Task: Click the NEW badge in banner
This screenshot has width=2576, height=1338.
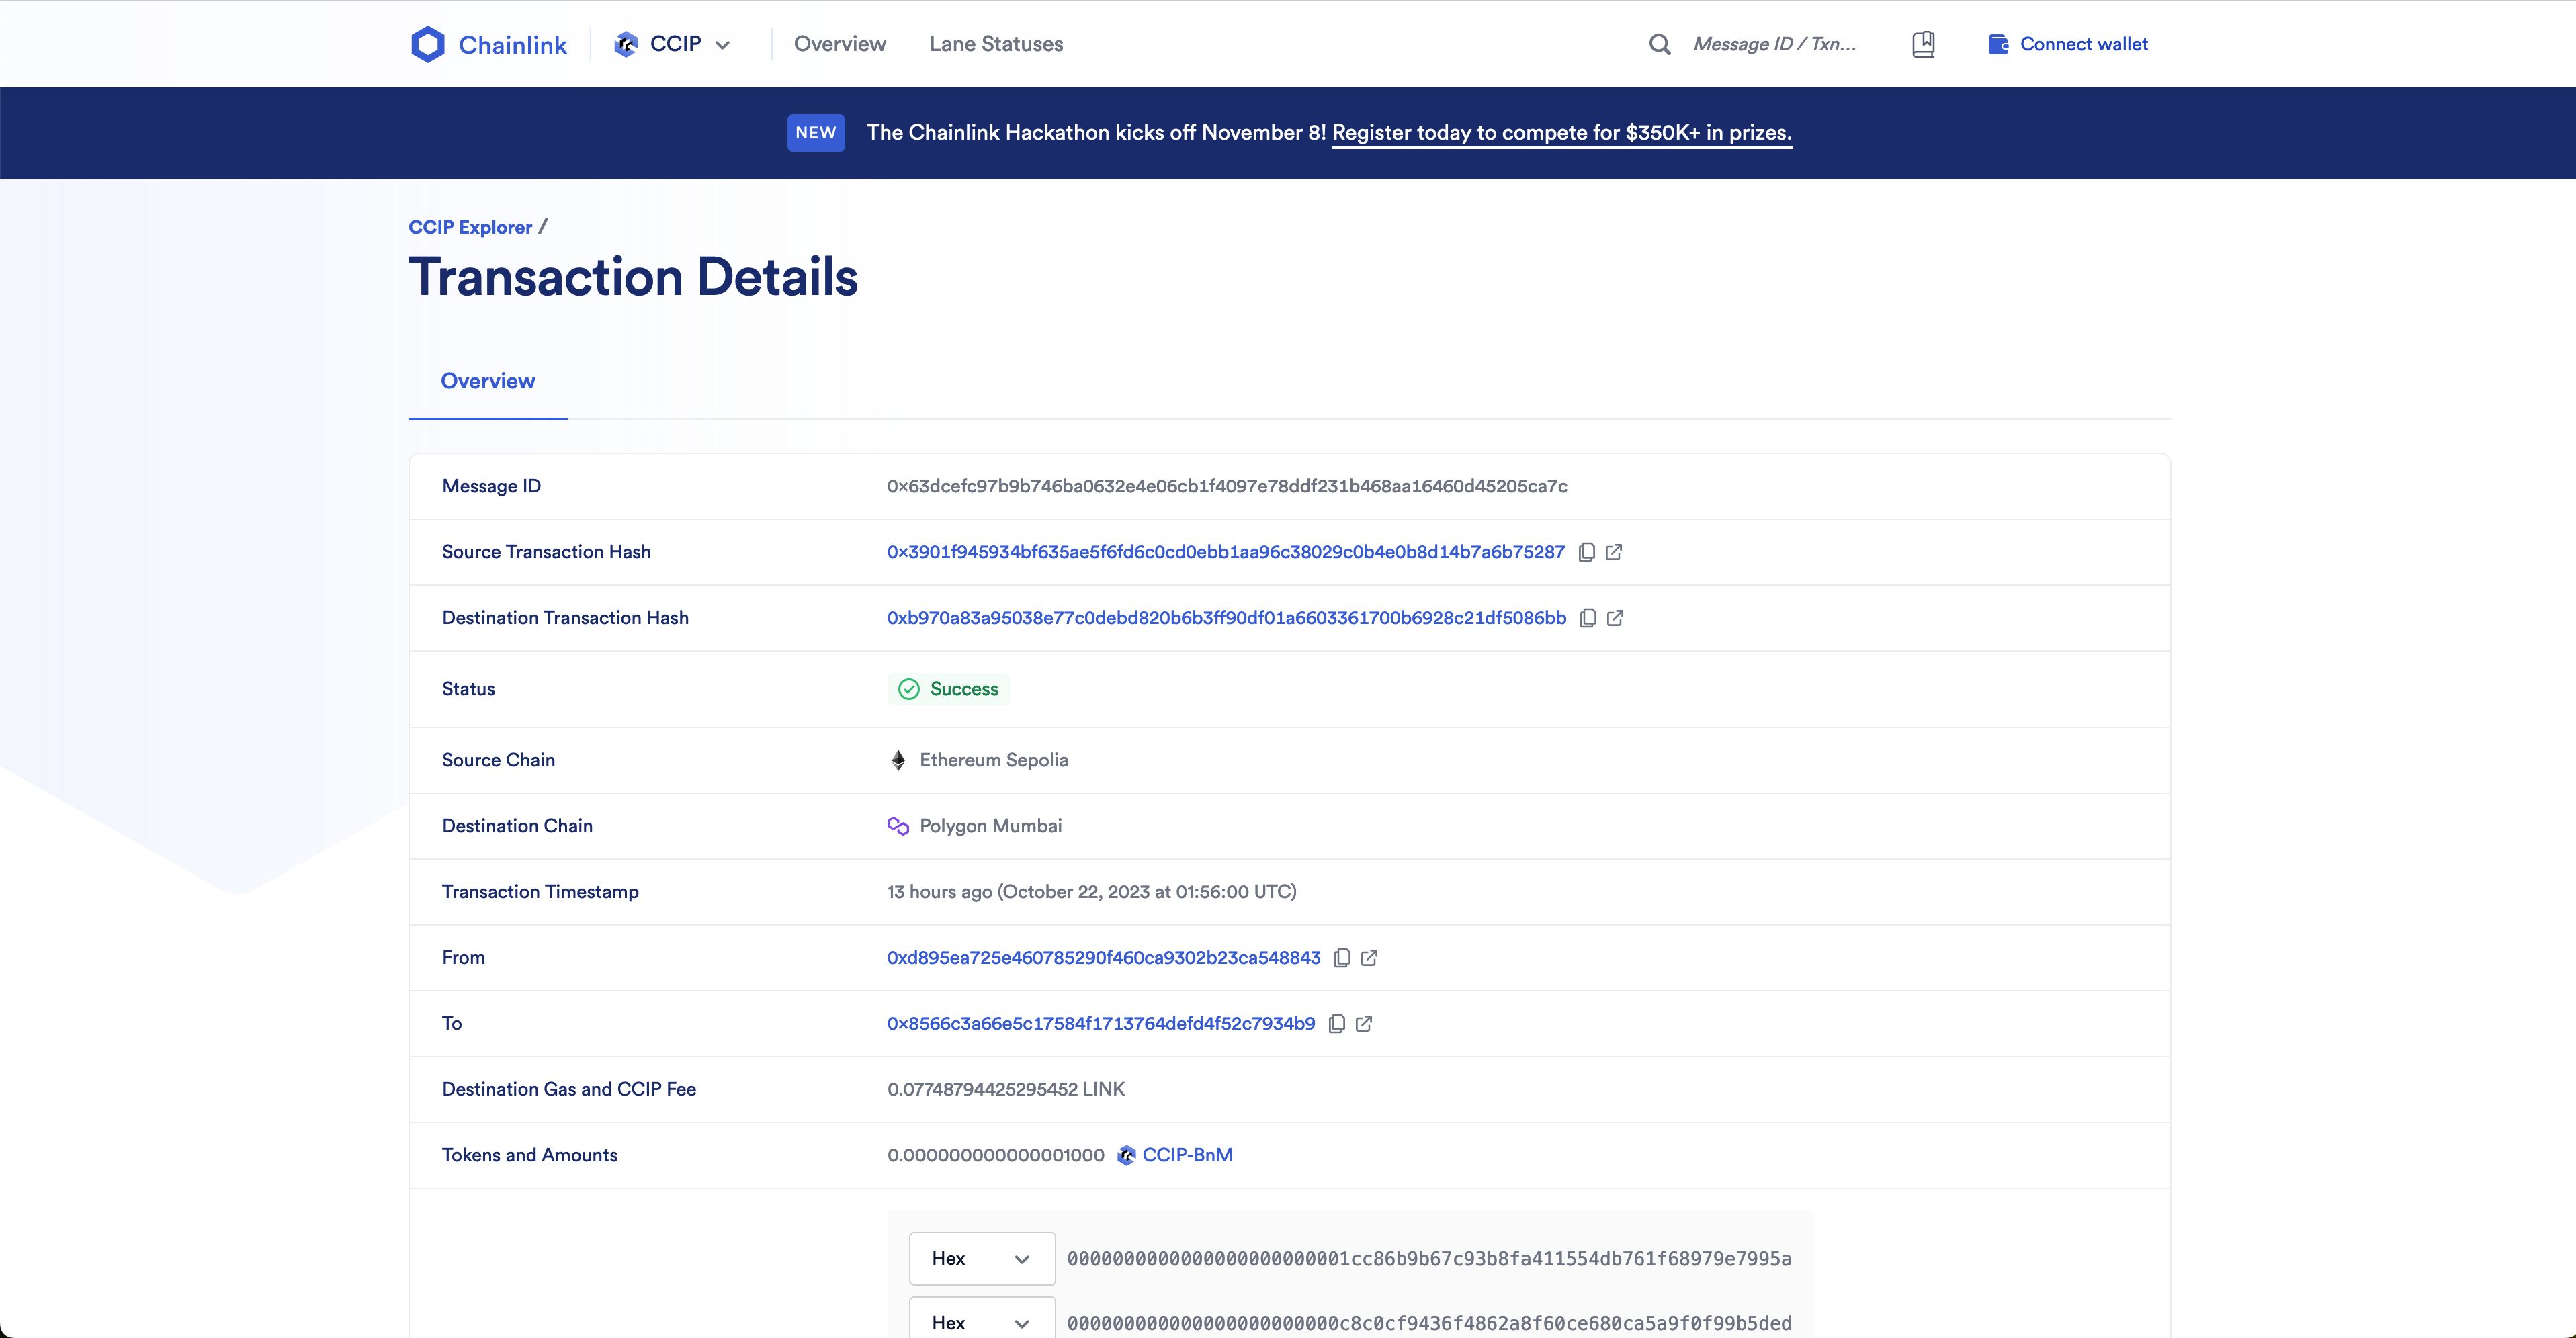Action: (x=816, y=133)
